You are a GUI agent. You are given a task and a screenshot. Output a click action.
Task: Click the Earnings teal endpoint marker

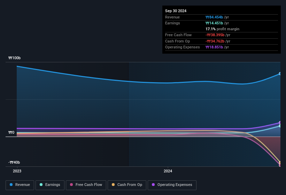280,126
